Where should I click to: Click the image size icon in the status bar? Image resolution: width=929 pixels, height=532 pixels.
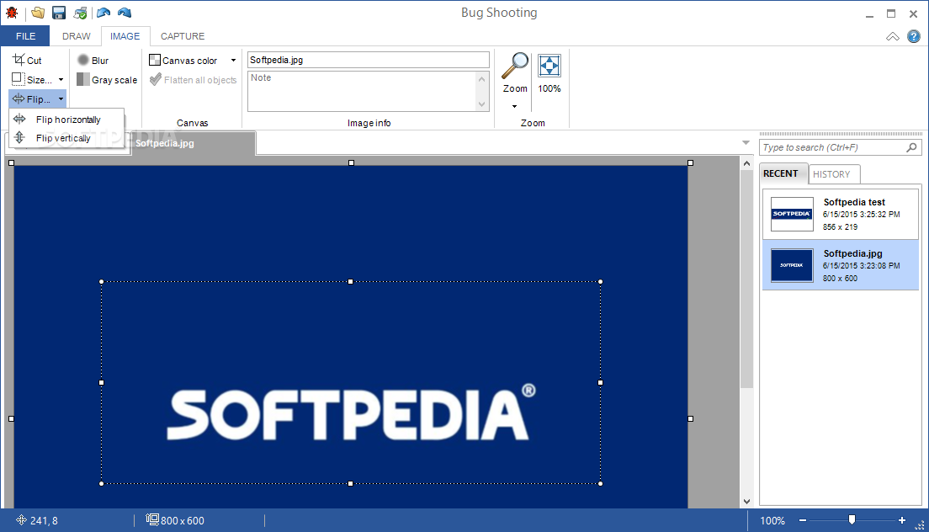(152, 519)
